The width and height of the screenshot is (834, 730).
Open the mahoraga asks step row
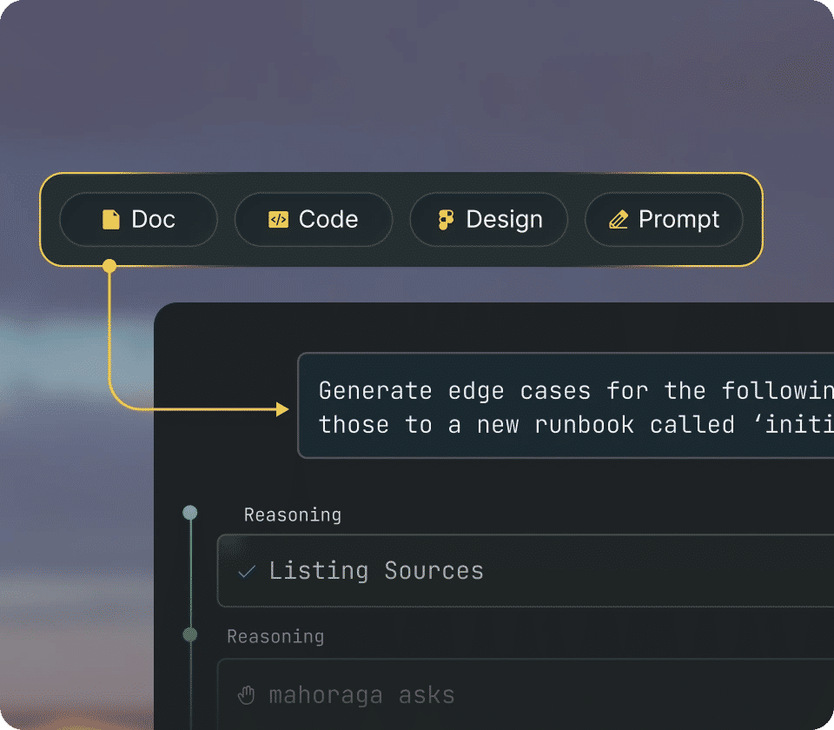pyautogui.click(x=526, y=693)
